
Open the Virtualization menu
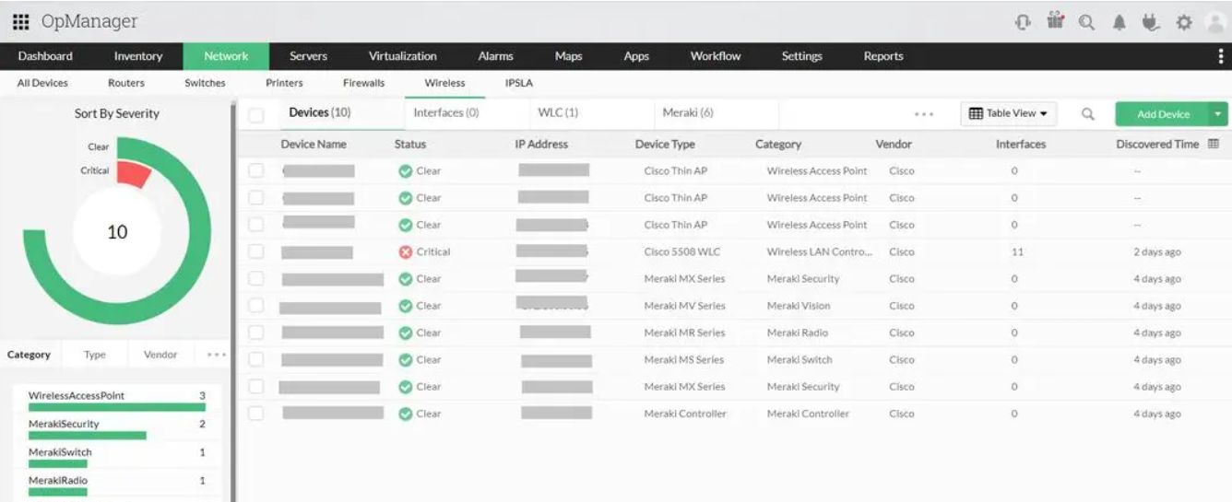[x=403, y=56]
